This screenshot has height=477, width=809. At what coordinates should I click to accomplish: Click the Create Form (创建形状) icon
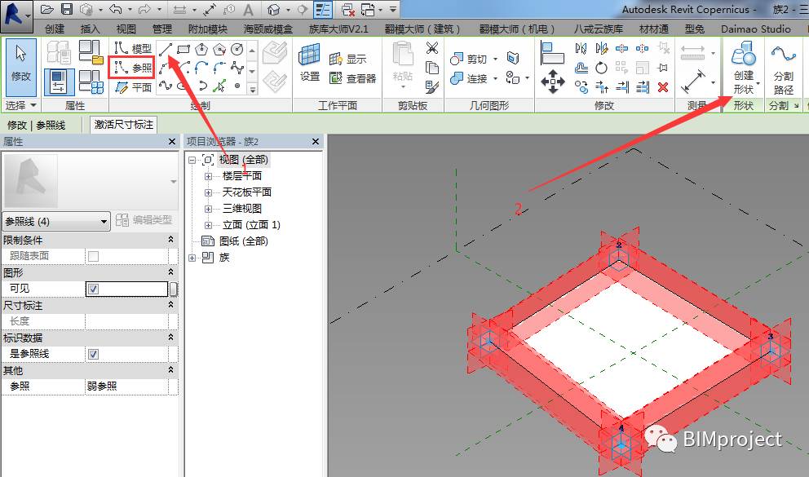[x=744, y=68]
